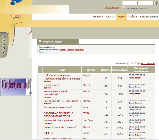Switch to the Статьи section
Screen dimensions: 159x140
click(110, 17)
